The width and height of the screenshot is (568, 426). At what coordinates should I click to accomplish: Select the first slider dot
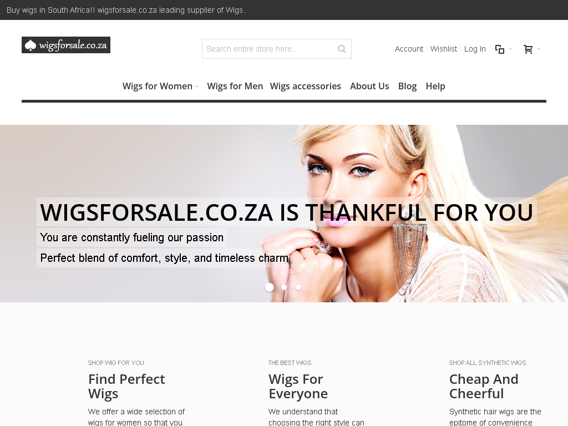270,287
